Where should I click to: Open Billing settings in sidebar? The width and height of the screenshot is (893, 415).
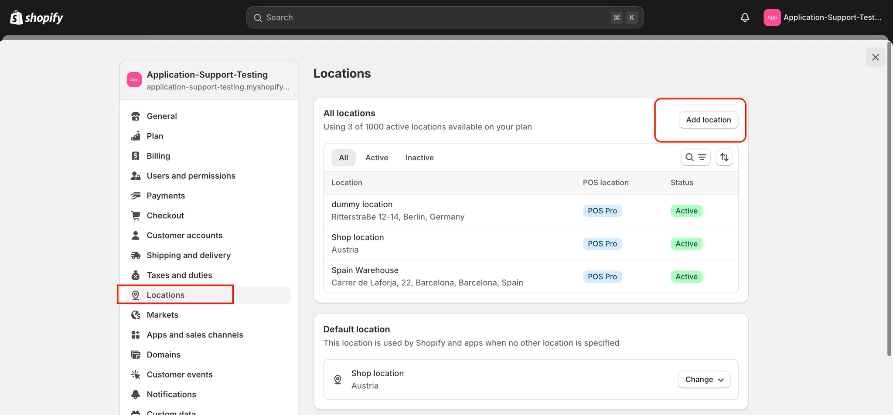[158, 156]
